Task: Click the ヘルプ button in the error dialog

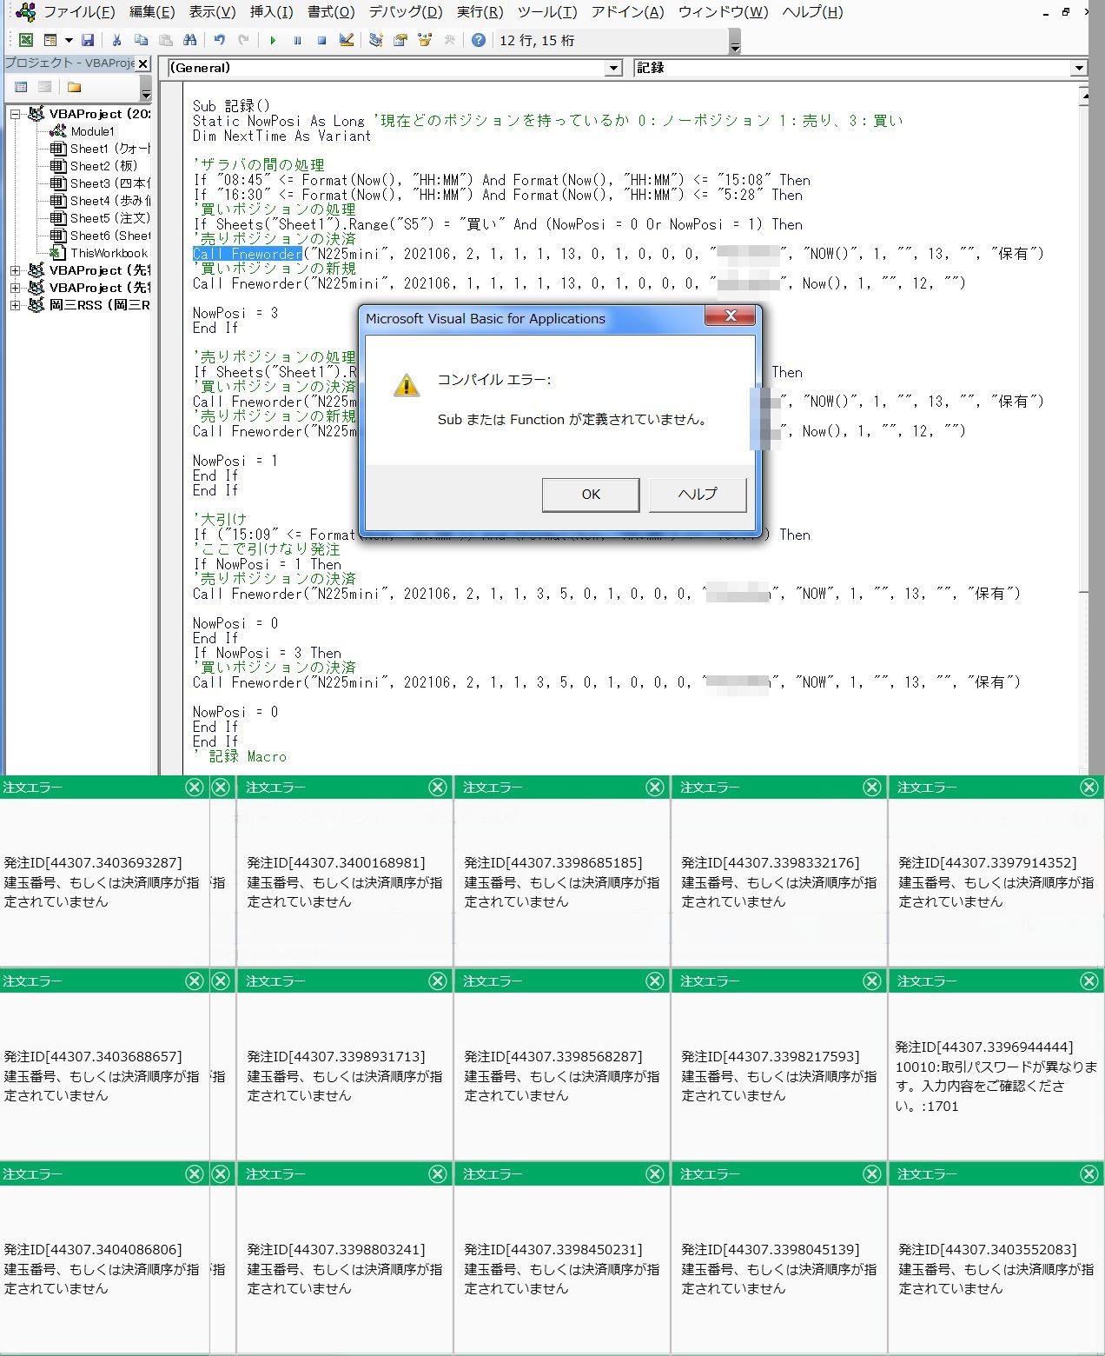Action: [697, 494]
